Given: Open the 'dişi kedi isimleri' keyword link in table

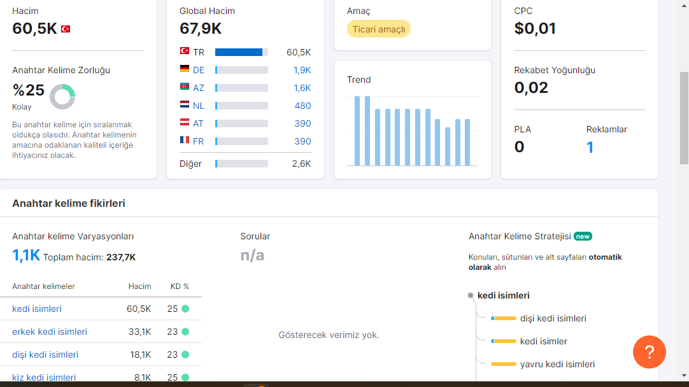Looking at the screenshot, I should 45,355.
